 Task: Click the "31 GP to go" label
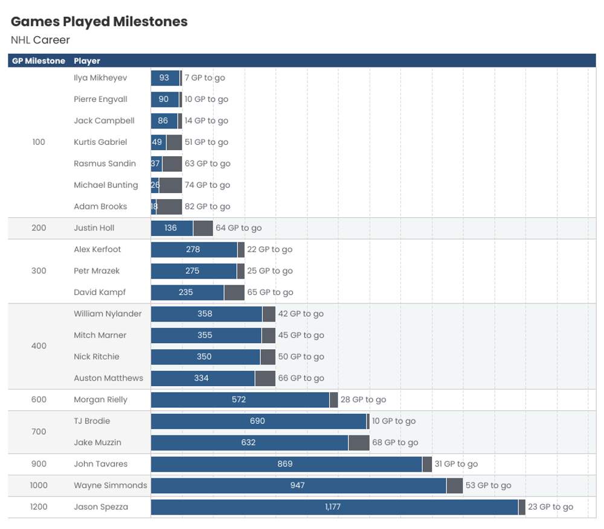pos(456,464)
